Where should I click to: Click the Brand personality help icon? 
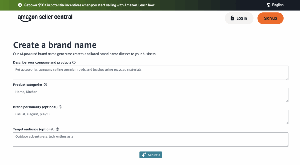point(60,107)
